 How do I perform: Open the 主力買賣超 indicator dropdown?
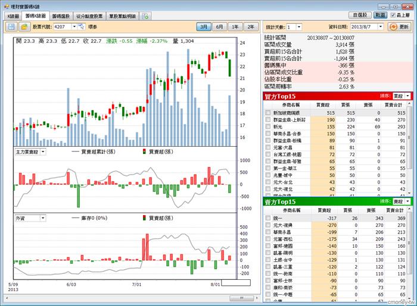click(x=43, y=152)
